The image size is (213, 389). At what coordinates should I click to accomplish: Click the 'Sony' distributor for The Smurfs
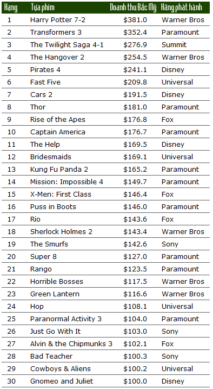(x=170, y=244)
